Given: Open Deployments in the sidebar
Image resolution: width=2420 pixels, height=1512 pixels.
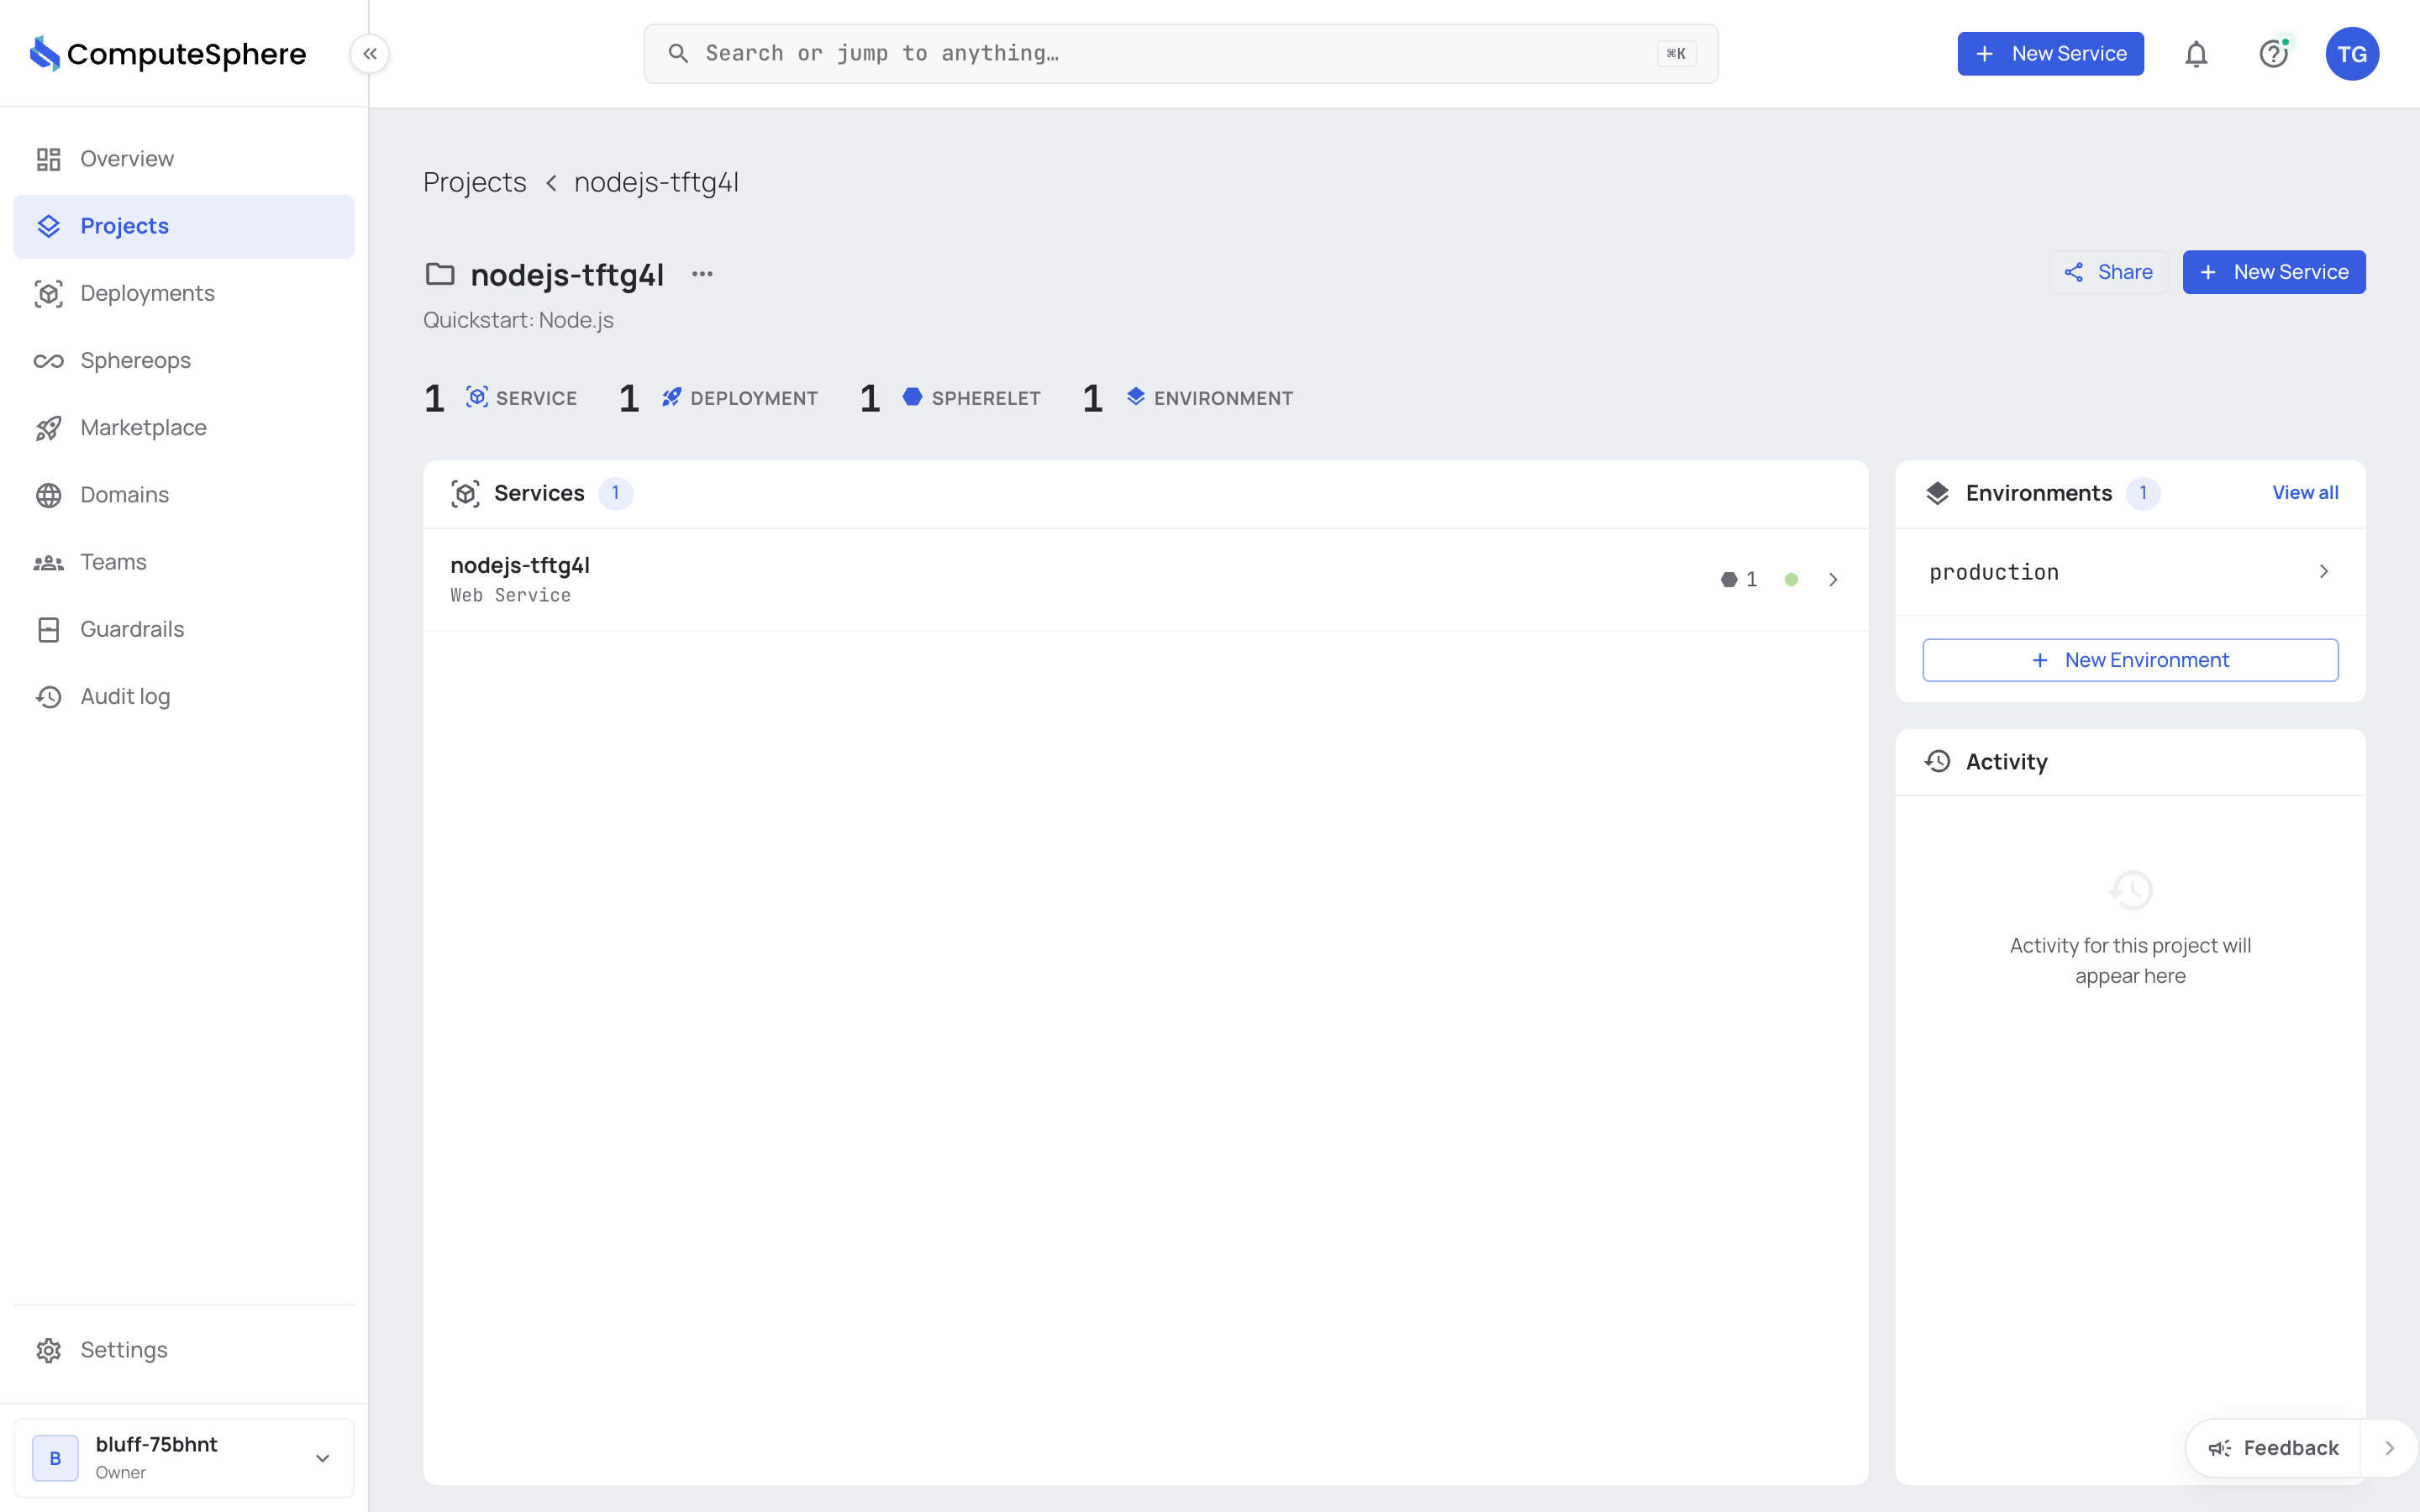Looking at the screenshot, I should [184, 293].
